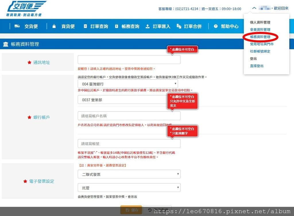The height and width of the screenshot is (216, 294).
Task: Click the 請填寫帳號 input field
Action: (129, 144)
